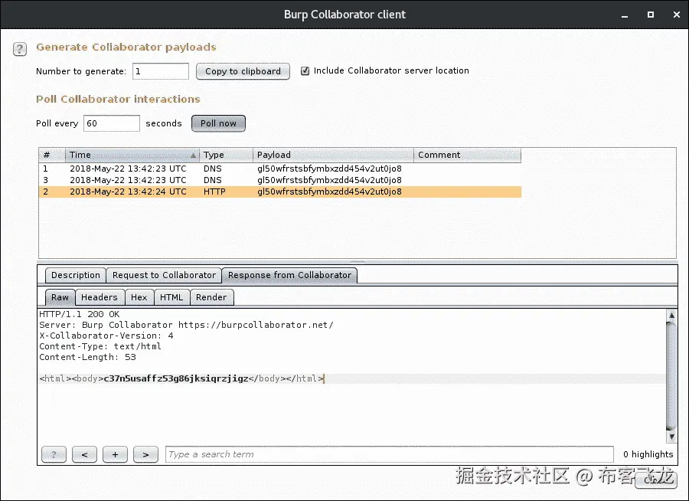
Task: Click the + button next to search field
Action: pyautogui.click(x=115, y=454)
